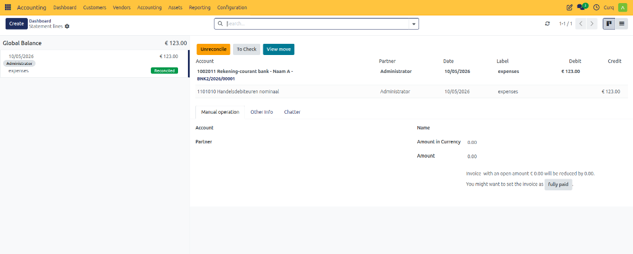Go to previous record with left arrow

[580, 24]
